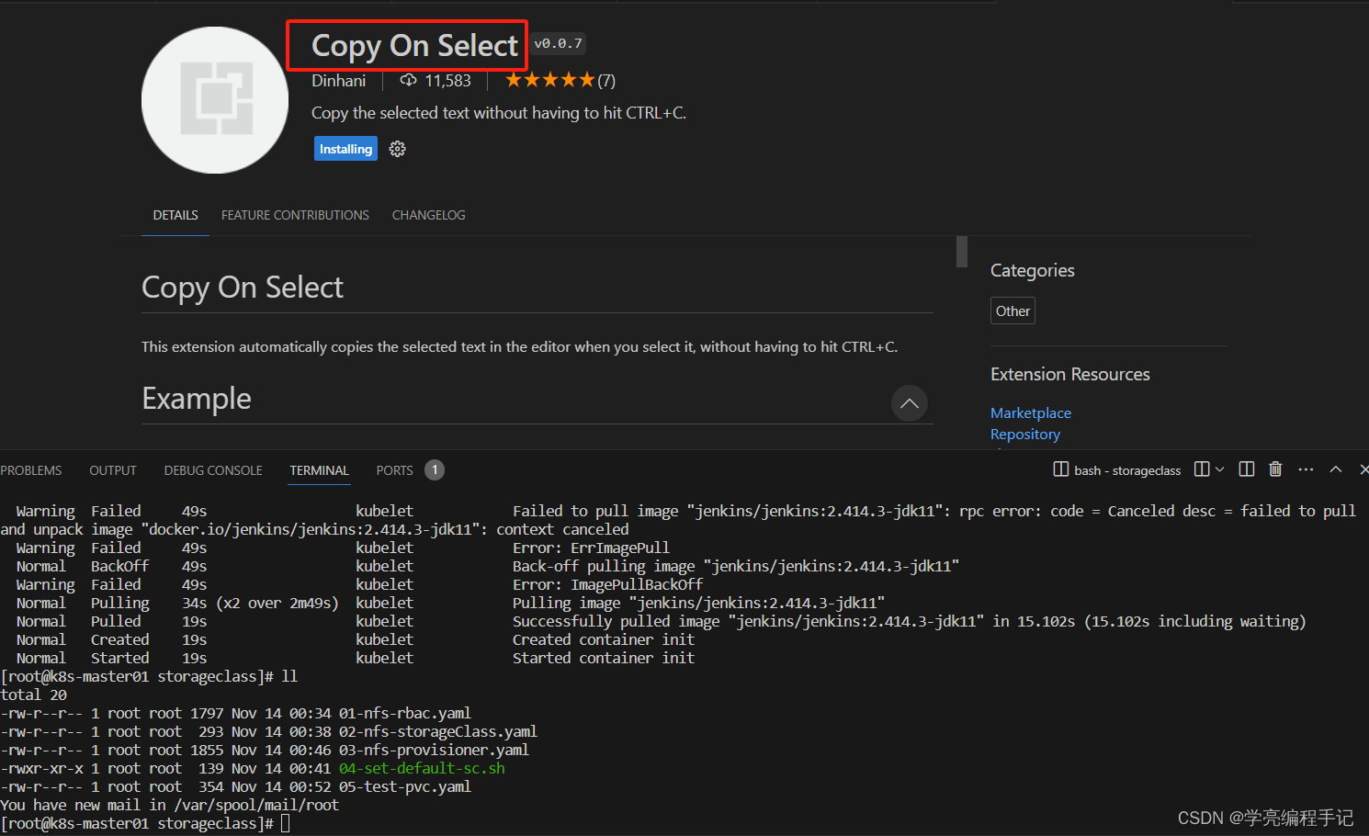Click the 03-nfs-provisioner.yaml file name

click(x=434, y=750)
